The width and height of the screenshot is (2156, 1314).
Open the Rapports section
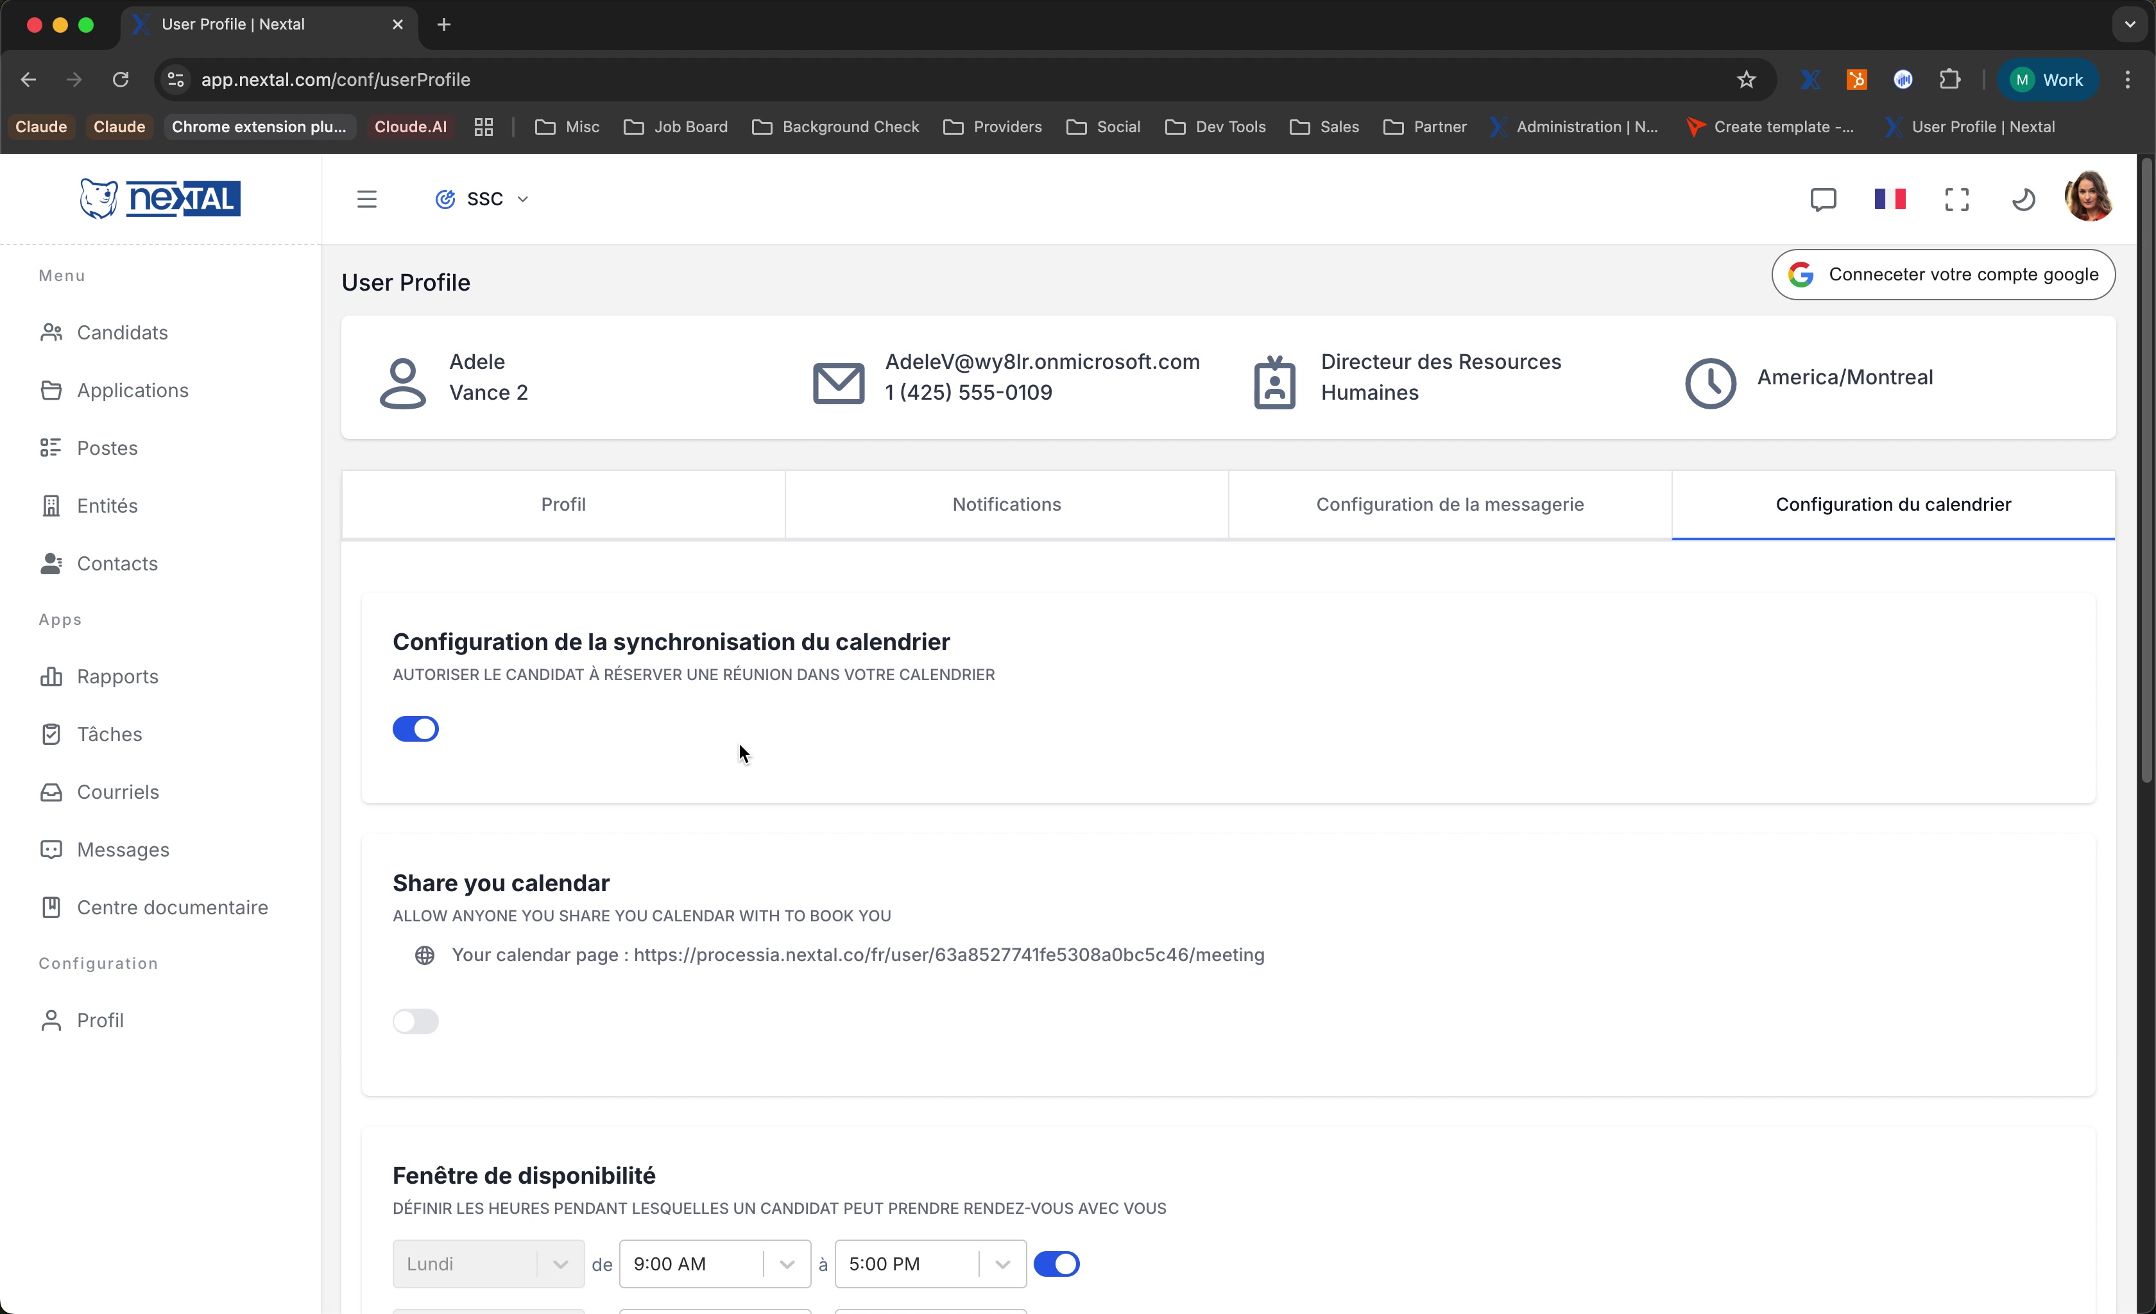coord(117,676)
